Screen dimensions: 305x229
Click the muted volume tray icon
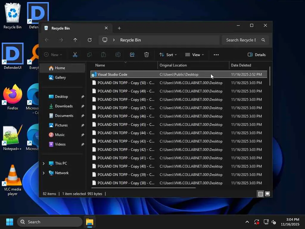[x=274, y=222]
